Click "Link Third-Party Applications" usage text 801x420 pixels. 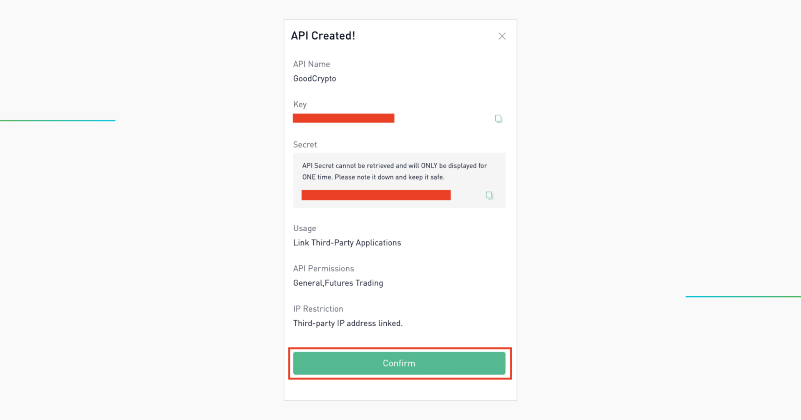point(347,243)
